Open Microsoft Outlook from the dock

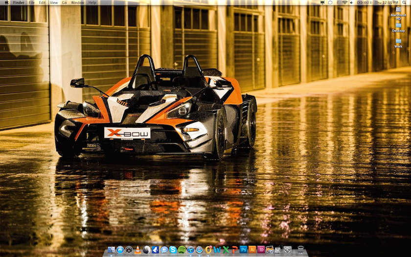point(208,250)
